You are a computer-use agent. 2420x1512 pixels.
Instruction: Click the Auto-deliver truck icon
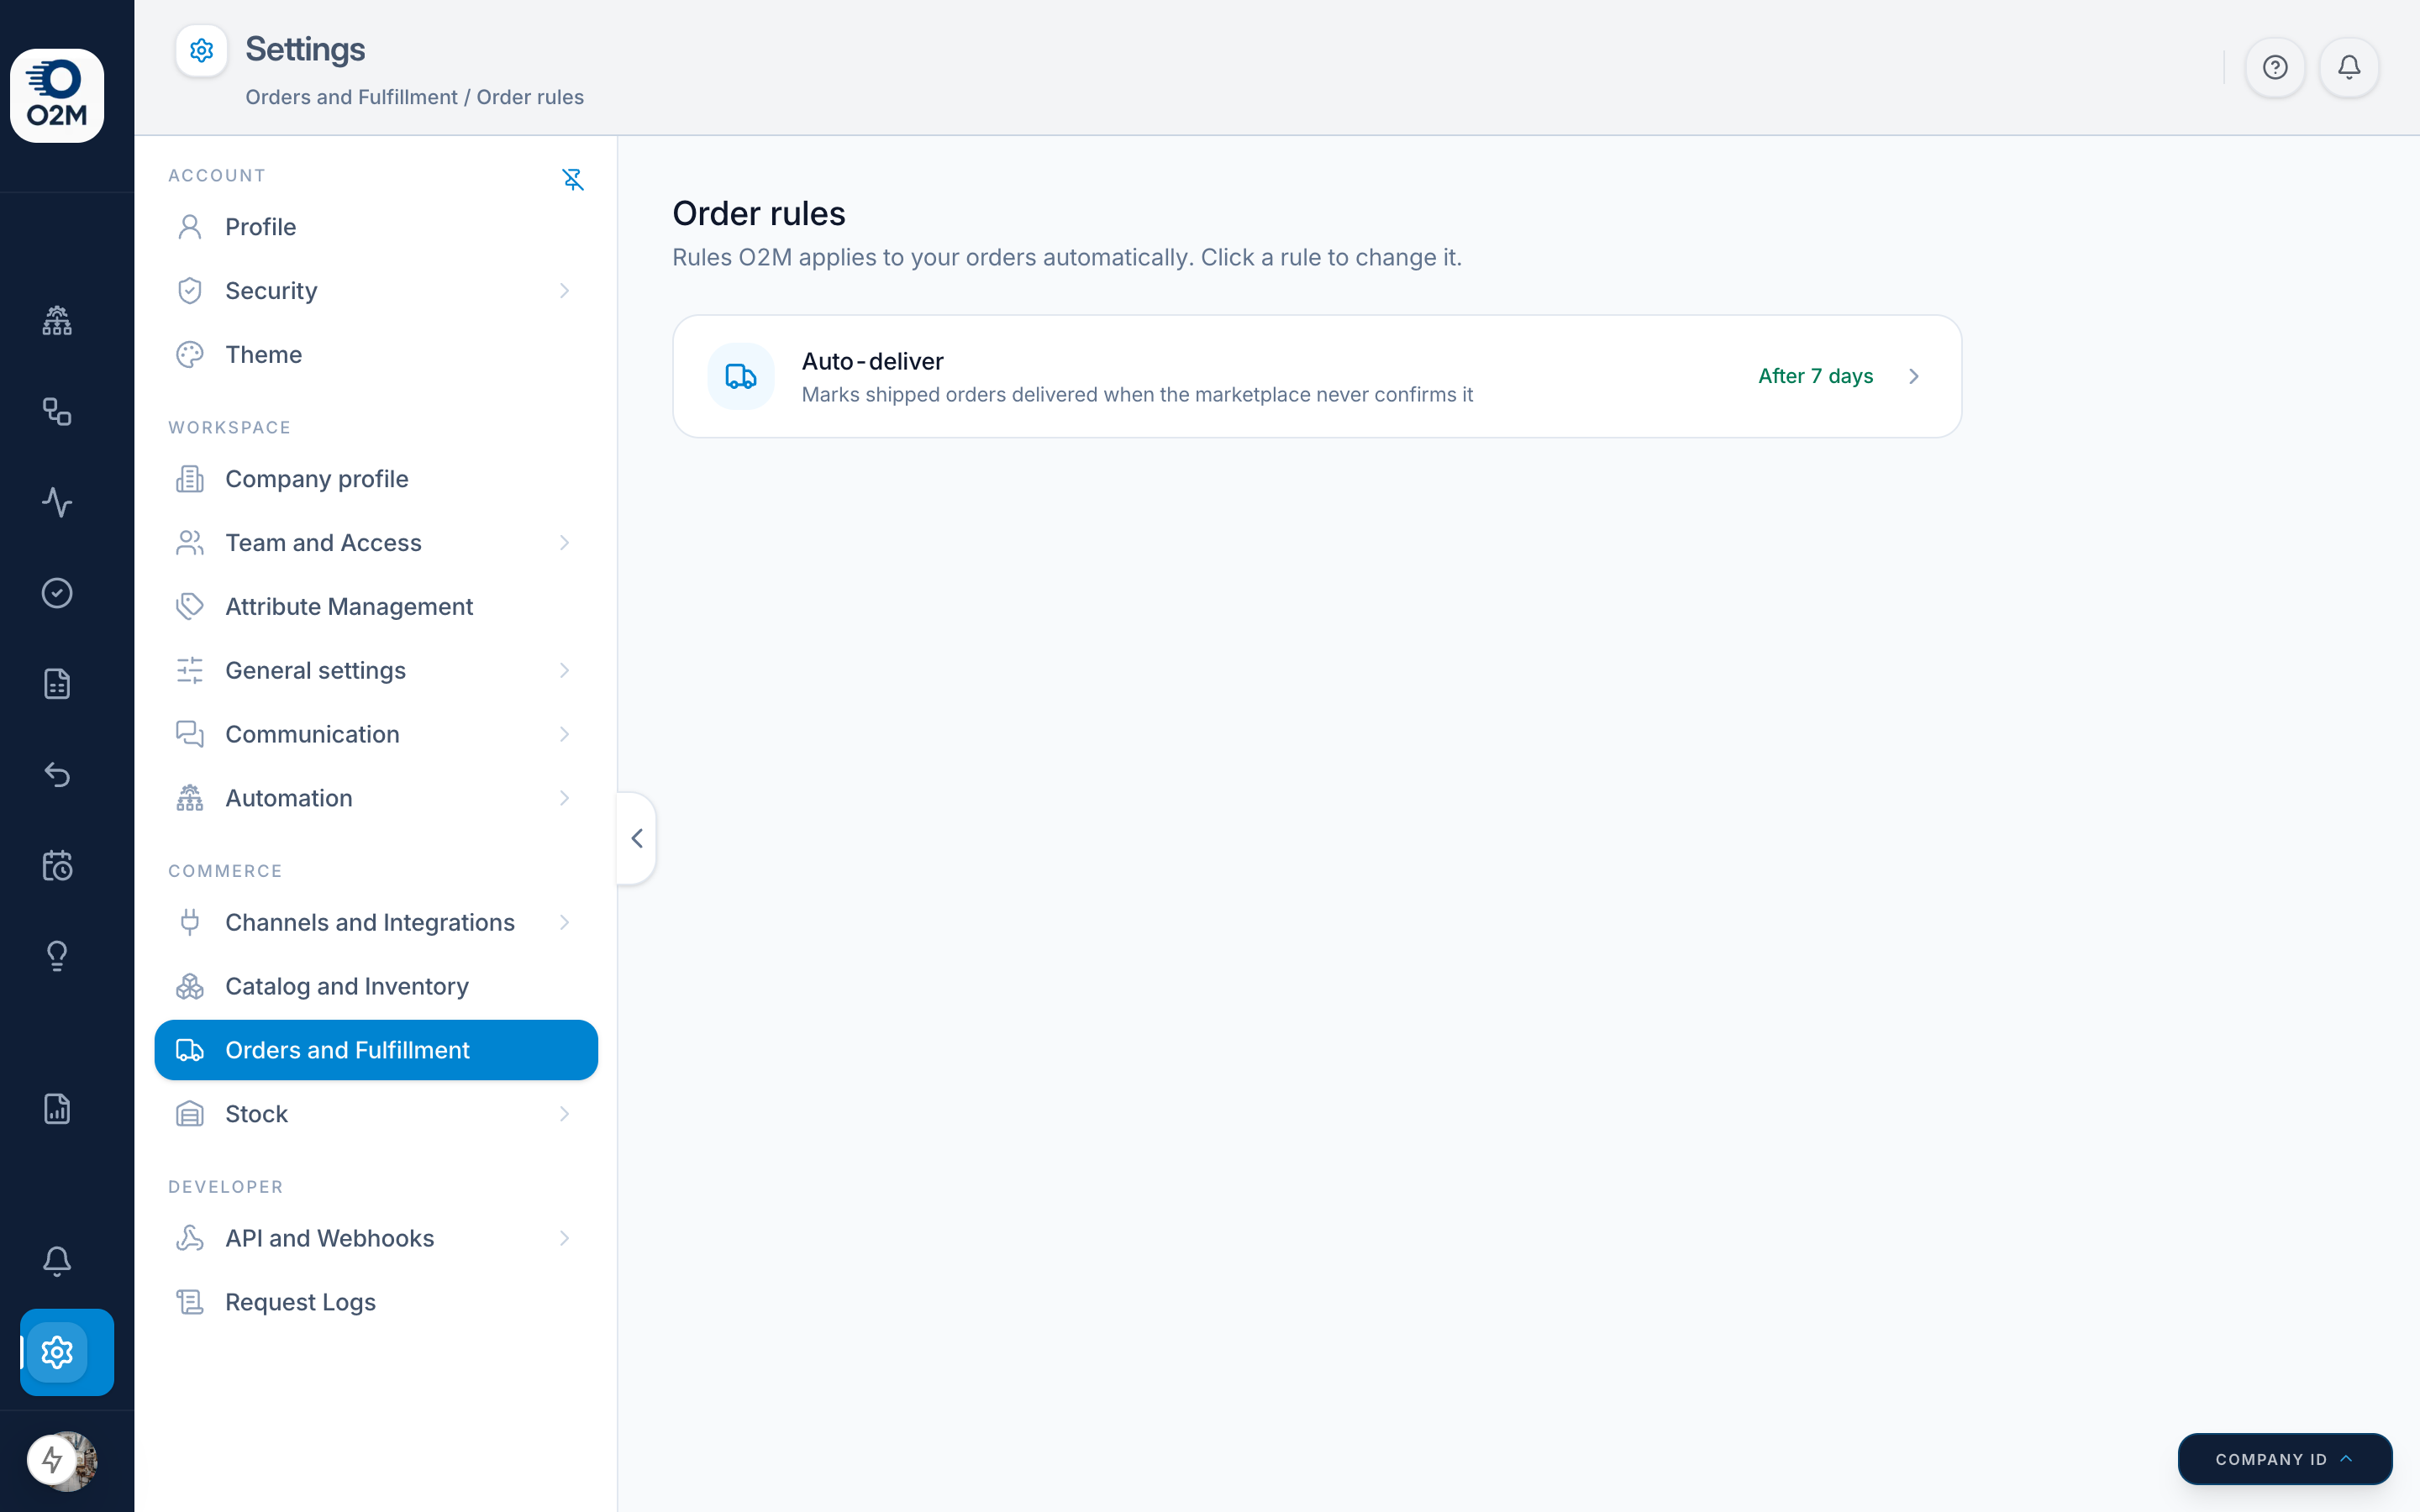click(741, 376)
